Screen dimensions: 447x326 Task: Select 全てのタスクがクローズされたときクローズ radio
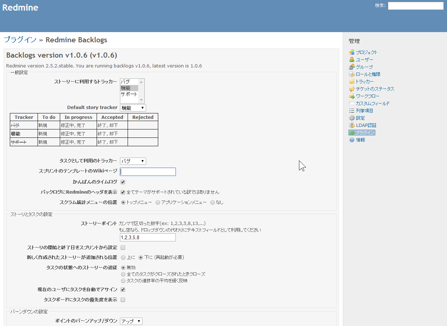point(123,274)
